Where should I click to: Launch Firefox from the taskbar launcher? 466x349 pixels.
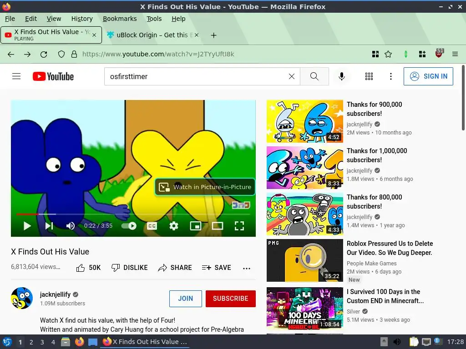click(x=79, y=342)
